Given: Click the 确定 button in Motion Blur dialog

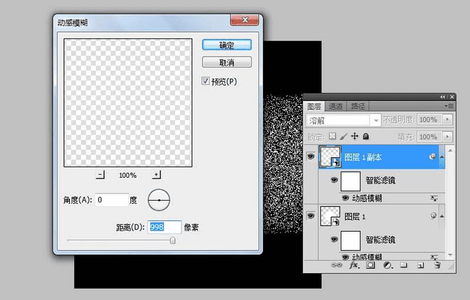Looking at the screenshot, I should click(227, 45).
